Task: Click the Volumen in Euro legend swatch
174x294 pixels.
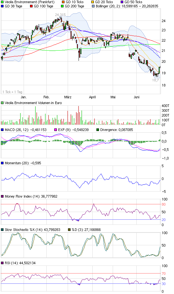Action: [2, 103]
